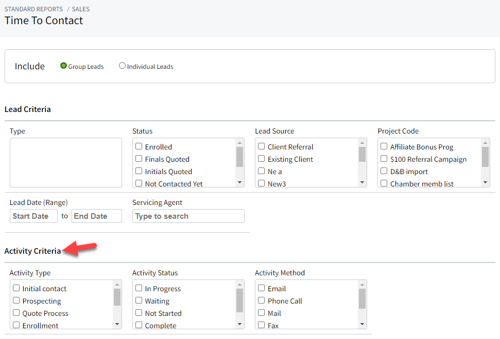This screenshot has width=500, height=339.
Task: Click the Status list scrollbar down arrow
Action: pos(239,183)
